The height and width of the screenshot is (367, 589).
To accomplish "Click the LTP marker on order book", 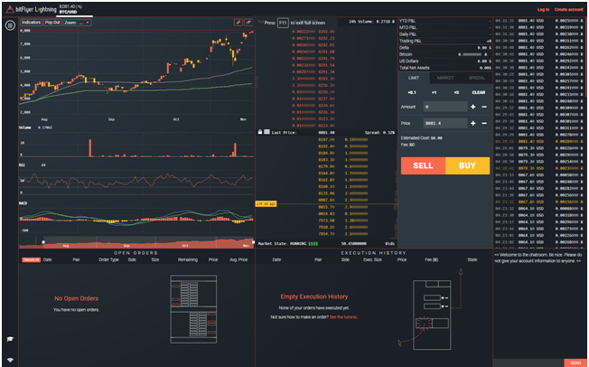I will [266, 203].
